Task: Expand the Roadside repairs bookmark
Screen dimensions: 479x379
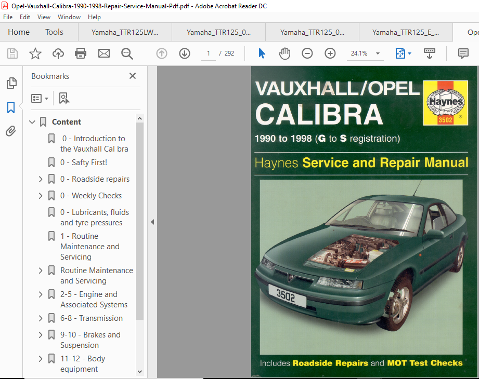Action: point(41,179)
